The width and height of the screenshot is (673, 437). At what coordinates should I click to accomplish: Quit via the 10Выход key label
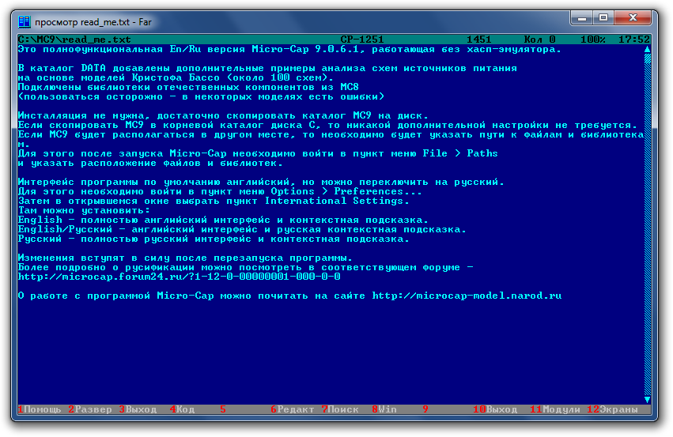[495, 409]
